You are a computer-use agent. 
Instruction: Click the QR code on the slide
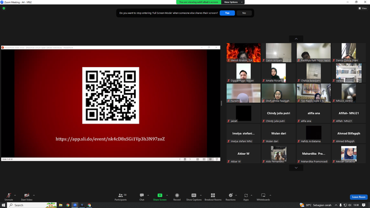pos(110,95)
